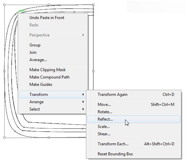Open the Scale... transform option
Viewport: 186px width, 164px height.
(133, 127)
